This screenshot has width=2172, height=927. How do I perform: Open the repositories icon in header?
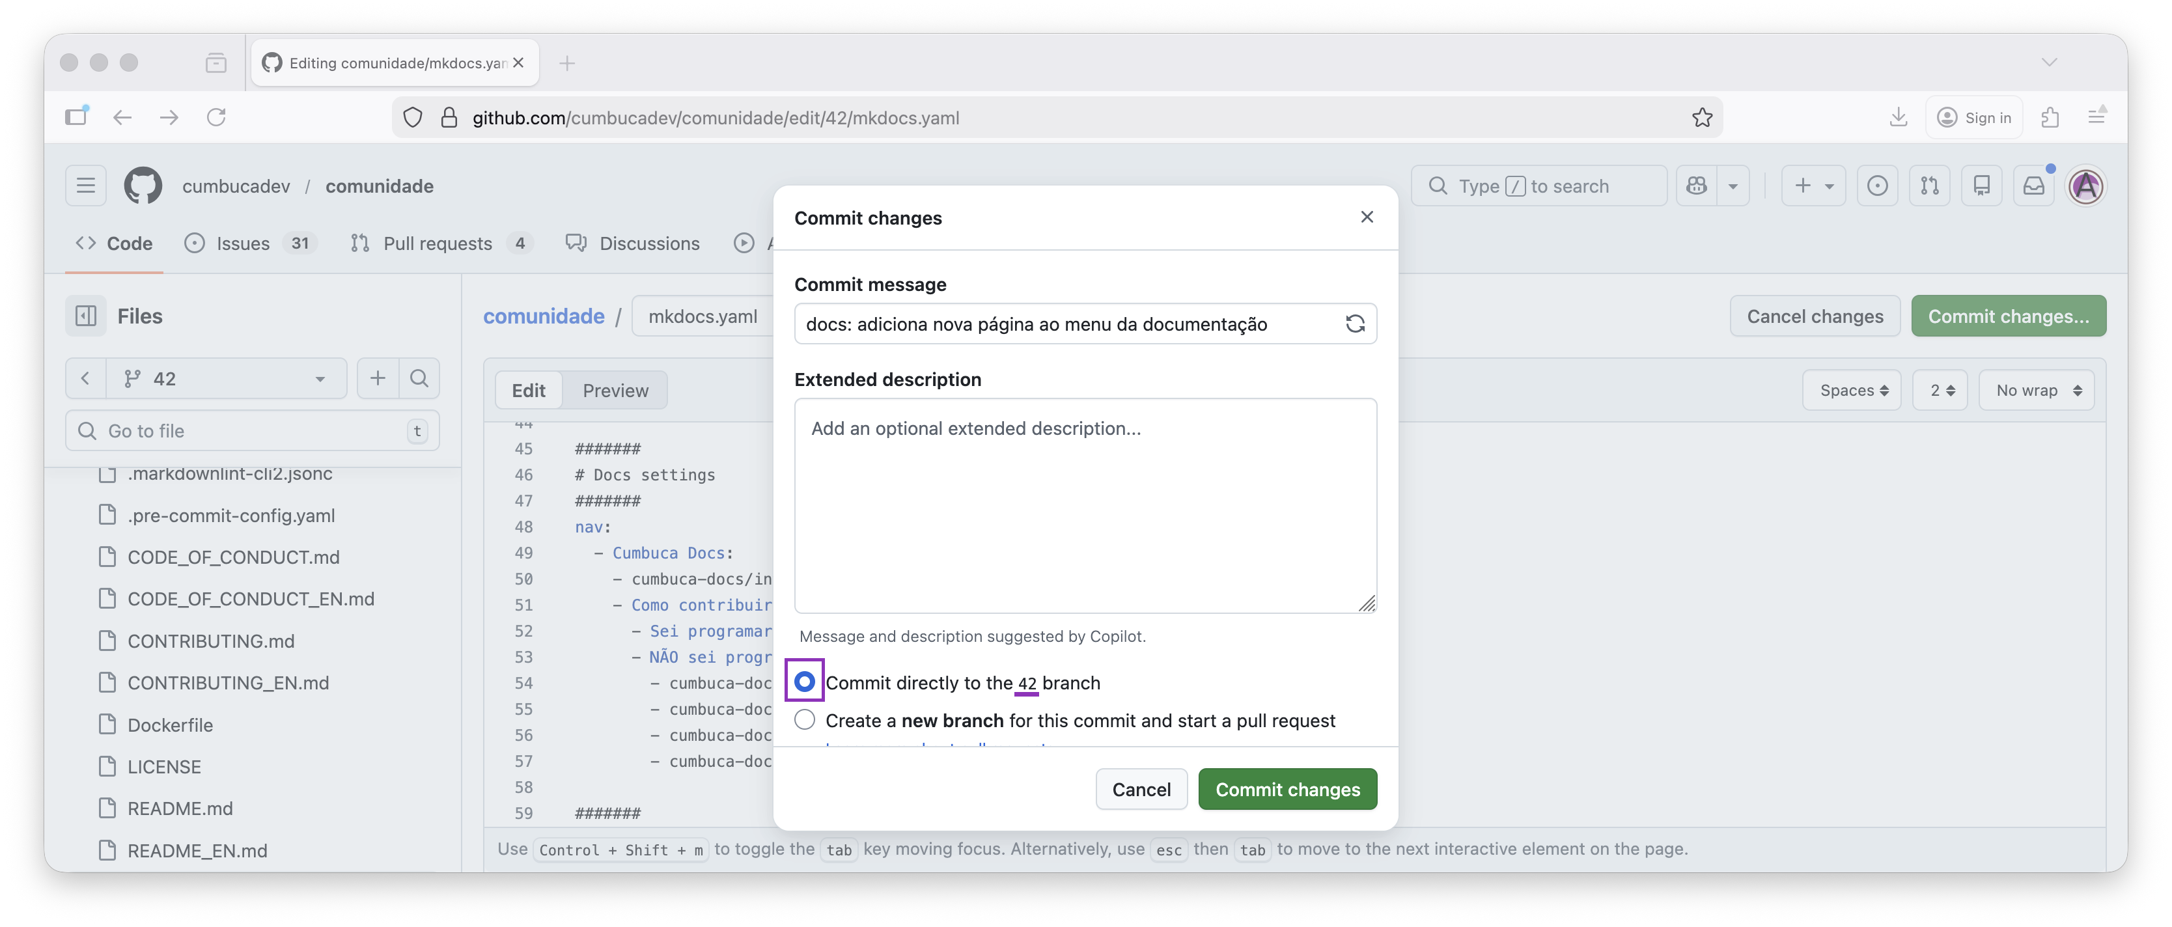[1981, 186]
